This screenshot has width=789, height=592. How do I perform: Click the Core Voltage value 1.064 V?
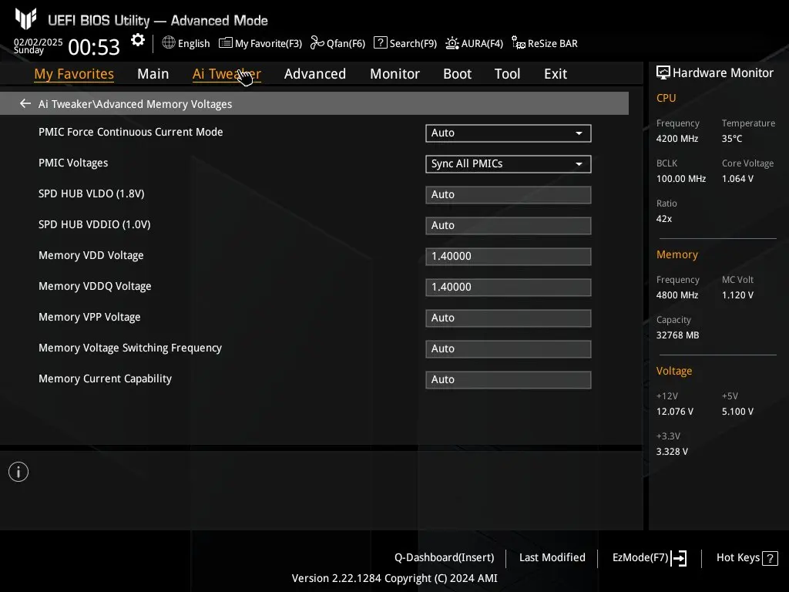[737, 179]
